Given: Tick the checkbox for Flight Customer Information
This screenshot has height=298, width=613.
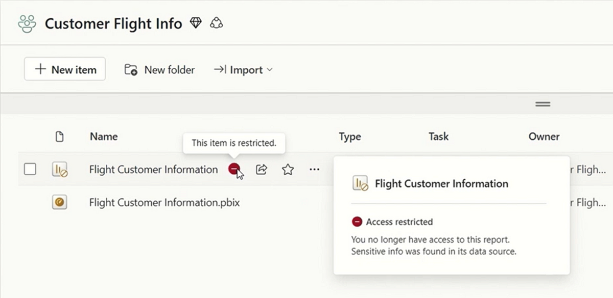Looking at the screenshot, I should pos(30,169).
